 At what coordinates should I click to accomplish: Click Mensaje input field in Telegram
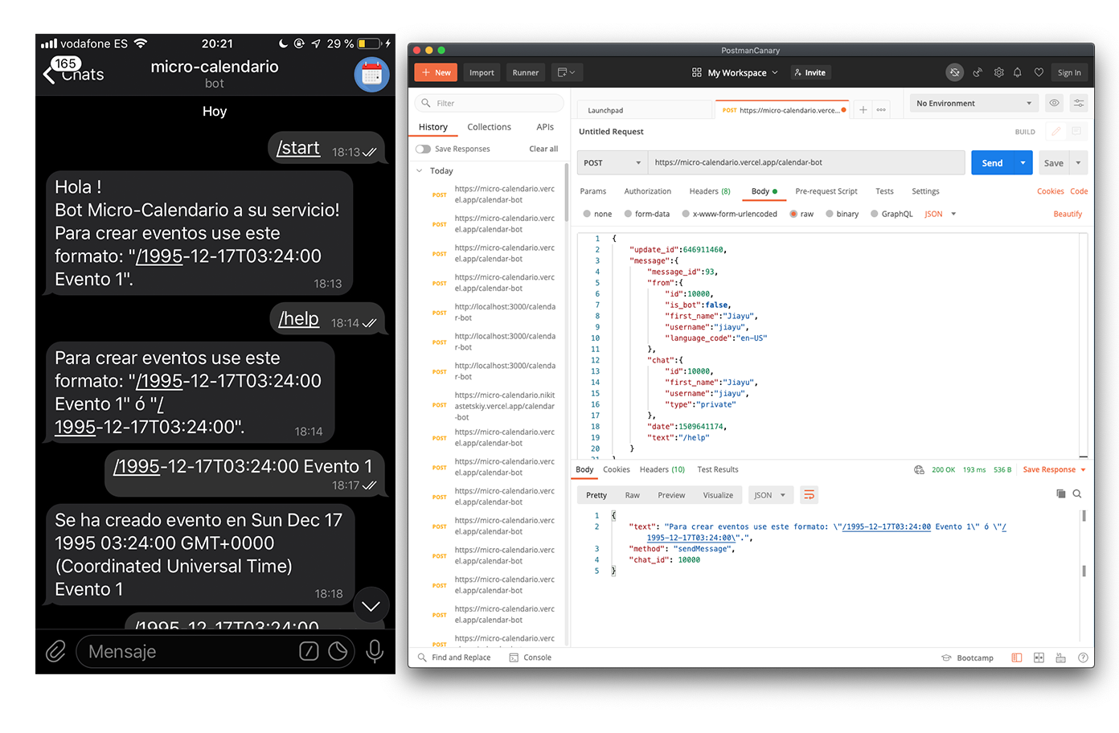215,651
